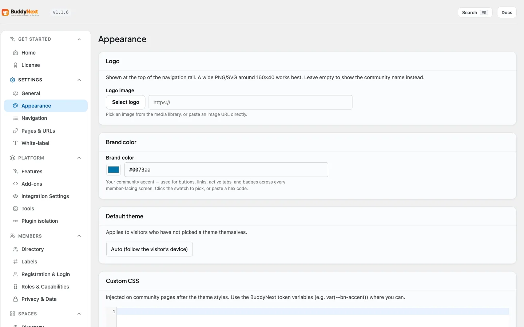Open General settings

tap(46, 93)
